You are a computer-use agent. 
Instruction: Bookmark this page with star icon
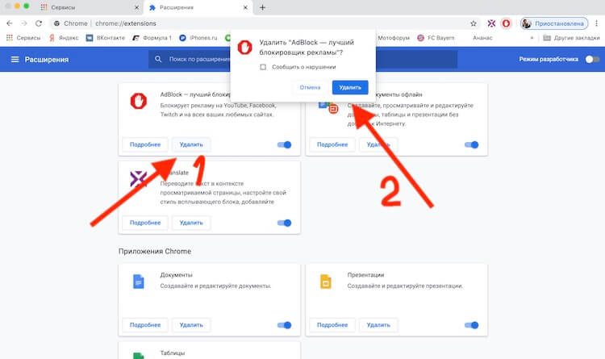[x=473, y=23]
